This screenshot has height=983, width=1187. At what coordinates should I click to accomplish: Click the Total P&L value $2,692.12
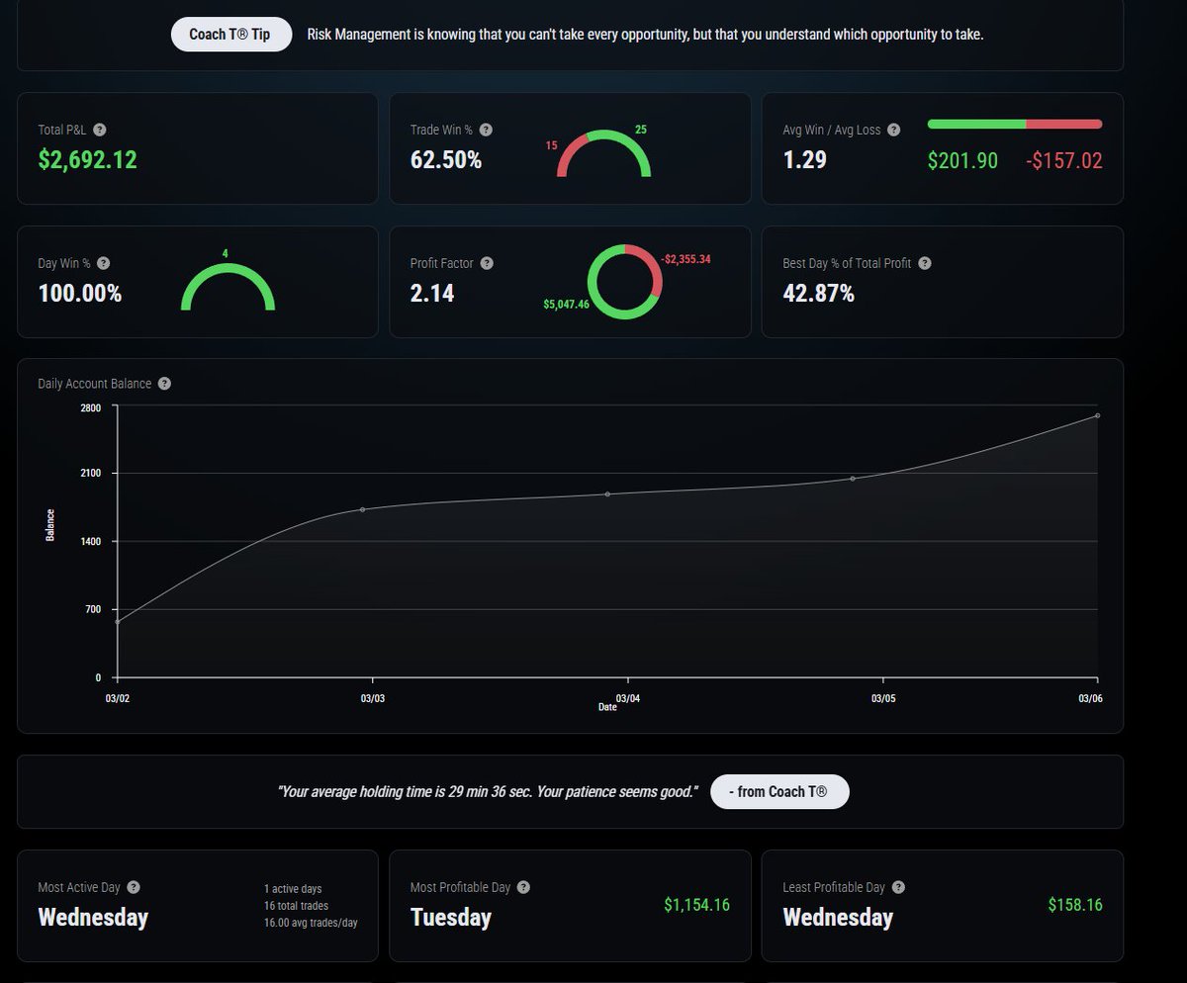(x=88, y=160)
